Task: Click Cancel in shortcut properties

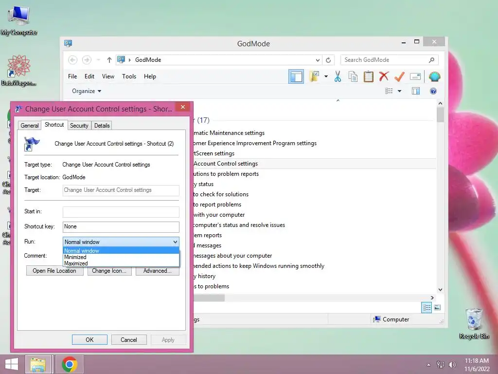Action: [x=128, y=339]
